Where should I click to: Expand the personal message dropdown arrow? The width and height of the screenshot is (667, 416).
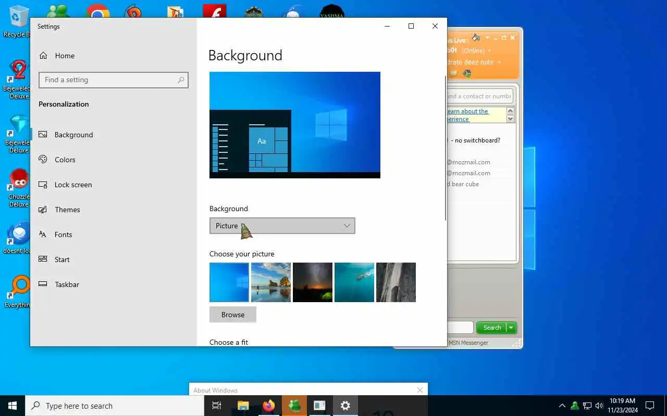point(499,62)
